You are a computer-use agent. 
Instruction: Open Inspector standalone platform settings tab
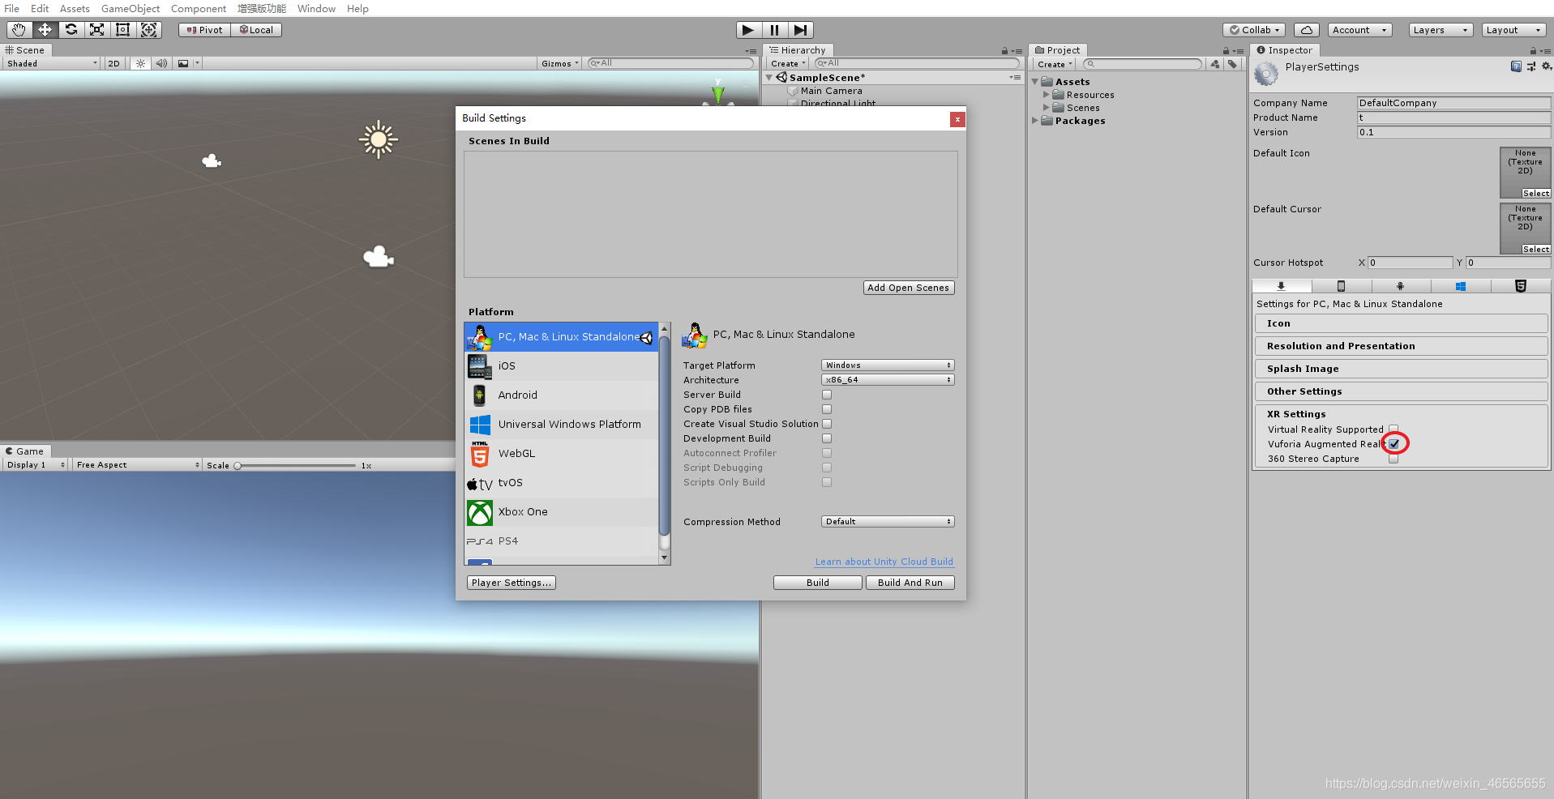tap(1281, 286)
